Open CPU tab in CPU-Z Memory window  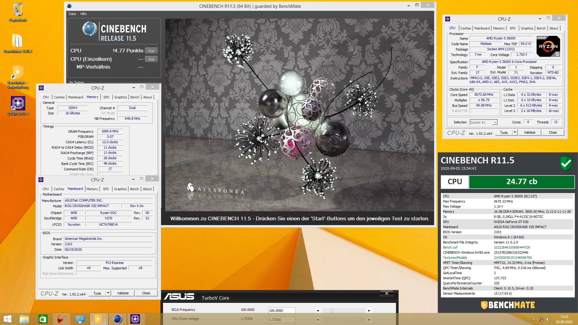[46, 97]
